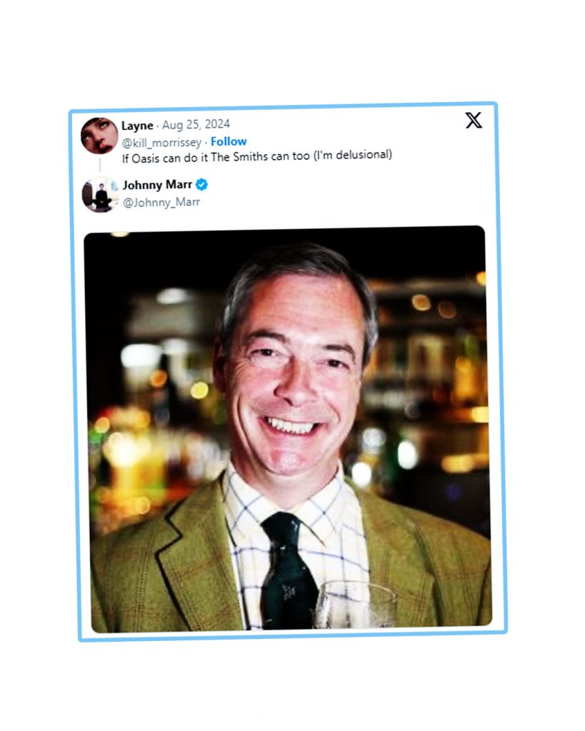Click the word "Oasis" in the tweet
Viewport: 585px width, 731px height.
coord(147,155)
